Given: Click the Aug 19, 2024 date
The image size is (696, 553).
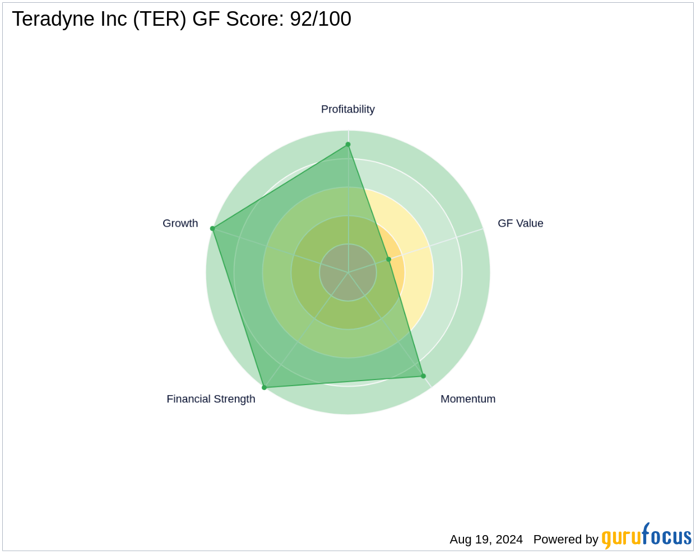Looking at the screenshot, I should tap(486, 540).
